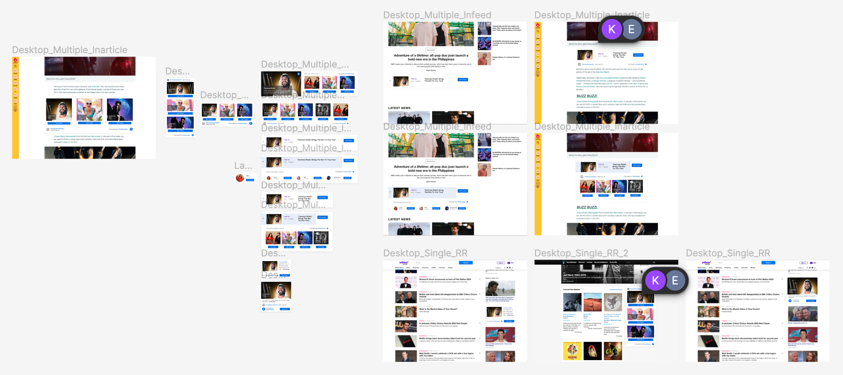The width and height of the screenshot is (843, 375).
Task: Click the Richard E Grant Baftas headline in left Desktop_Single_RR
Action: pyautogui.click(x=445, y=279)
